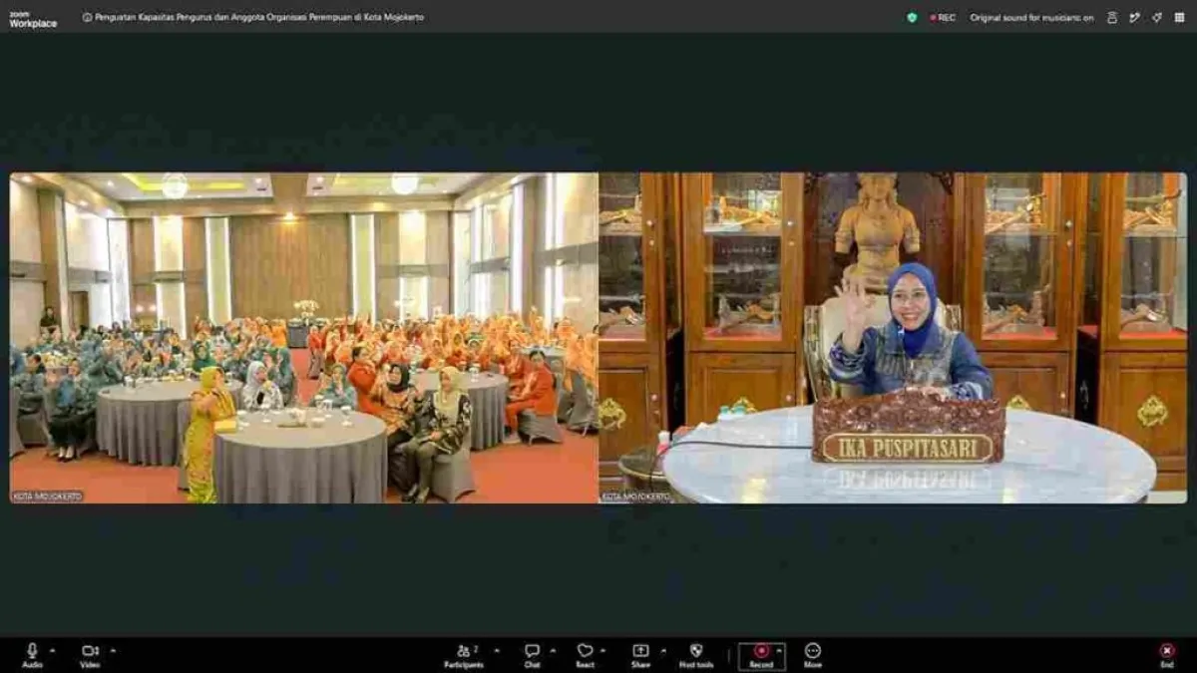Open the Participants panel
1197x673 pixels.
(464, 655)
